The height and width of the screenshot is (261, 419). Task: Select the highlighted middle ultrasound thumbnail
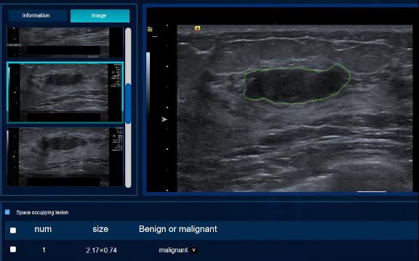(65, 92)
